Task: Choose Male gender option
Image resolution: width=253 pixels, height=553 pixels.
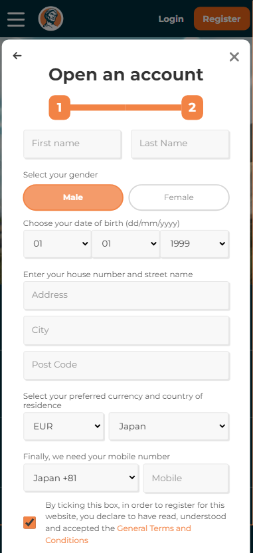Action: click(x=73, y=197)
